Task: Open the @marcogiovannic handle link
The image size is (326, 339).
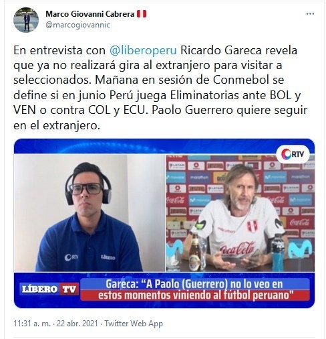Action: pyautogui.click(x=77, y=25)
